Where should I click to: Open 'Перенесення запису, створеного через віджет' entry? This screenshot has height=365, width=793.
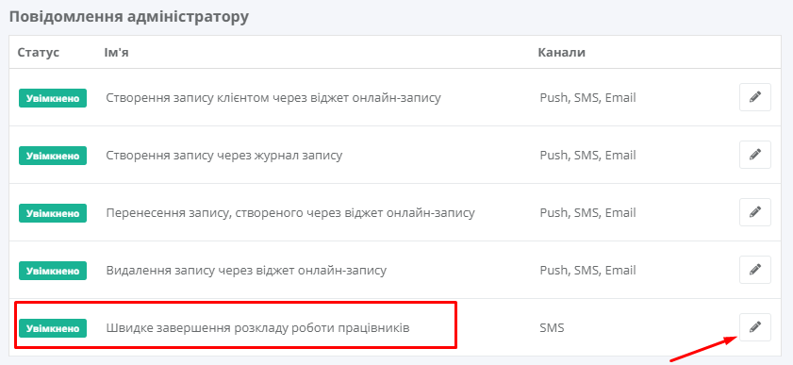pyautogui.click(x=290, y=213)
